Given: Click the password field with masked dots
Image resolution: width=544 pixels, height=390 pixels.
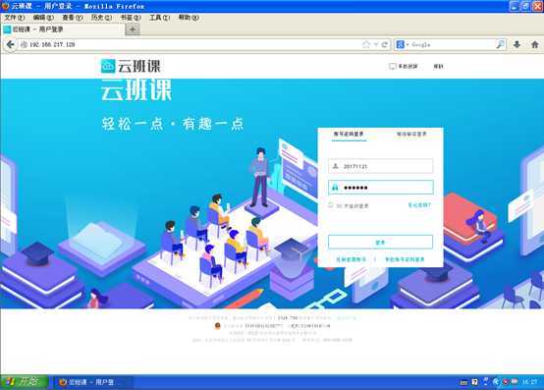Looking at the screenshot, I should coord(381,188).
